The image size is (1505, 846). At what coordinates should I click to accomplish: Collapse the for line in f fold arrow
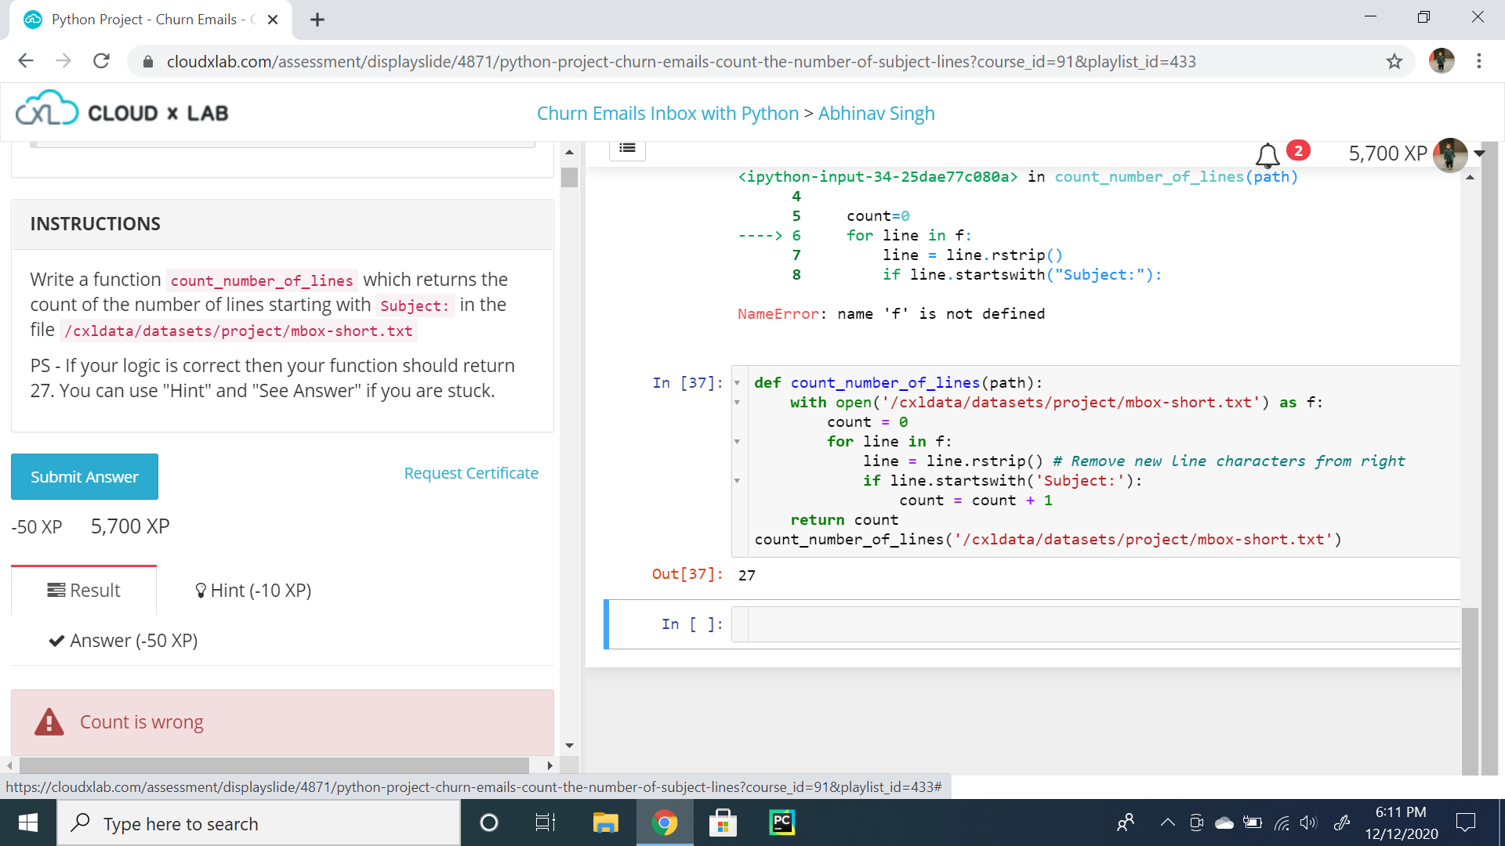(x=737, y=442)
